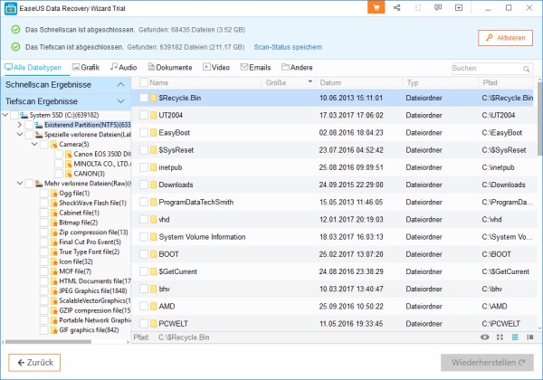Click the Icon file(32) type icon
543x380 pixels.
point(54,261)
